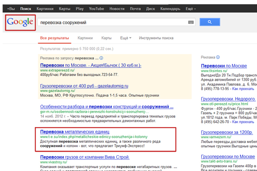257x171 pixels.
Task: Click the URL www.vamvezem.ru/
Action: 216,137
